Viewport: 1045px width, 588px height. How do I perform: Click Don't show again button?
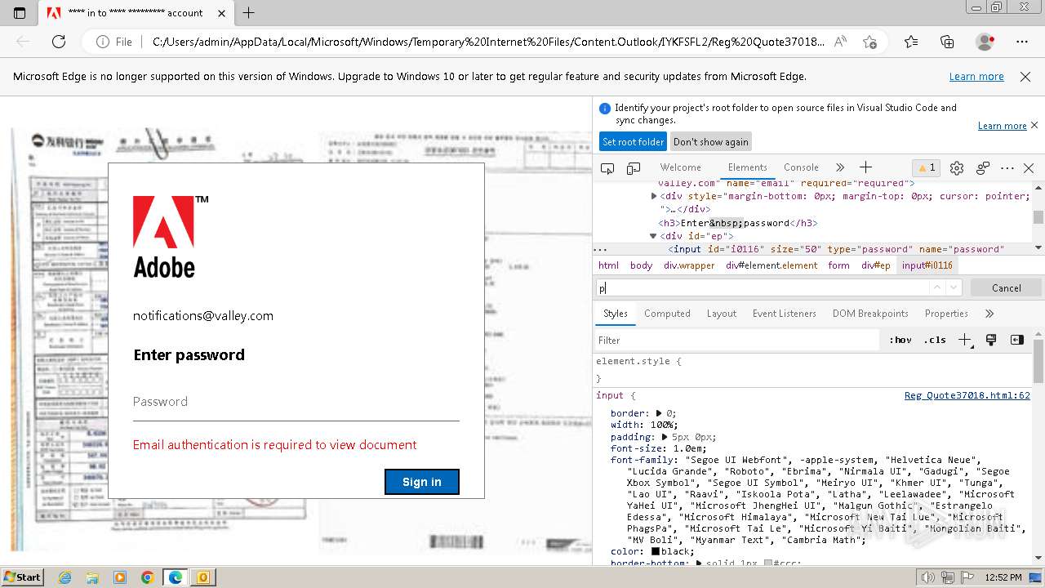[x=710, y=142]
